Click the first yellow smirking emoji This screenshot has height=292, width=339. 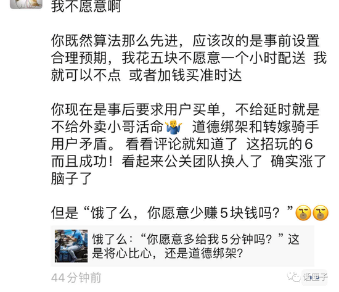click(x=303, y=213)
